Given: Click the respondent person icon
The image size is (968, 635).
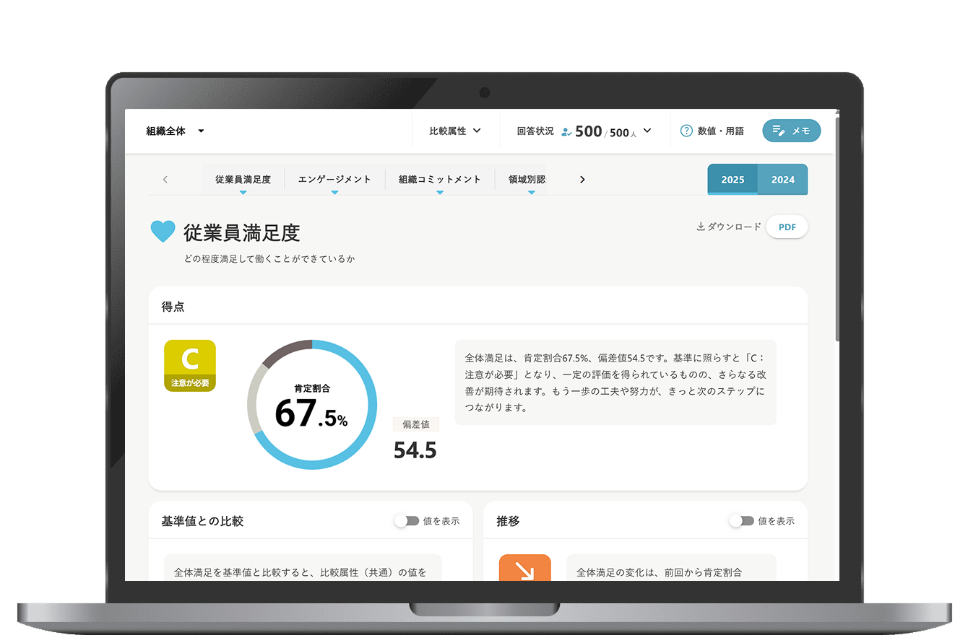Looking at the screenshot, I should pyautogui.click(x=566, y=132).
